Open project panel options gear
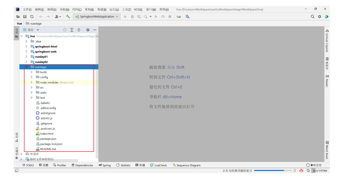Image resolution: width=345 pixels, height=181 pixels. pos(88,30)
